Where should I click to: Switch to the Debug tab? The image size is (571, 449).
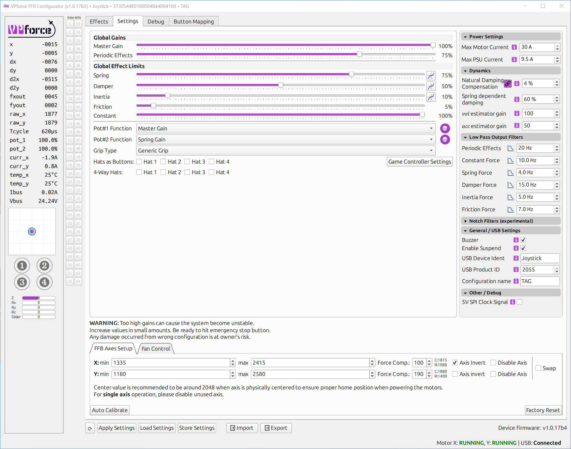(x=156, y=21)
